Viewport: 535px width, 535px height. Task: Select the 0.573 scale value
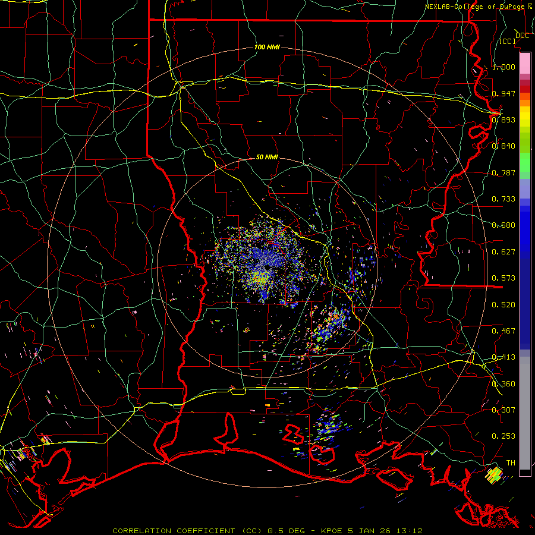click(x=503, y=278)
